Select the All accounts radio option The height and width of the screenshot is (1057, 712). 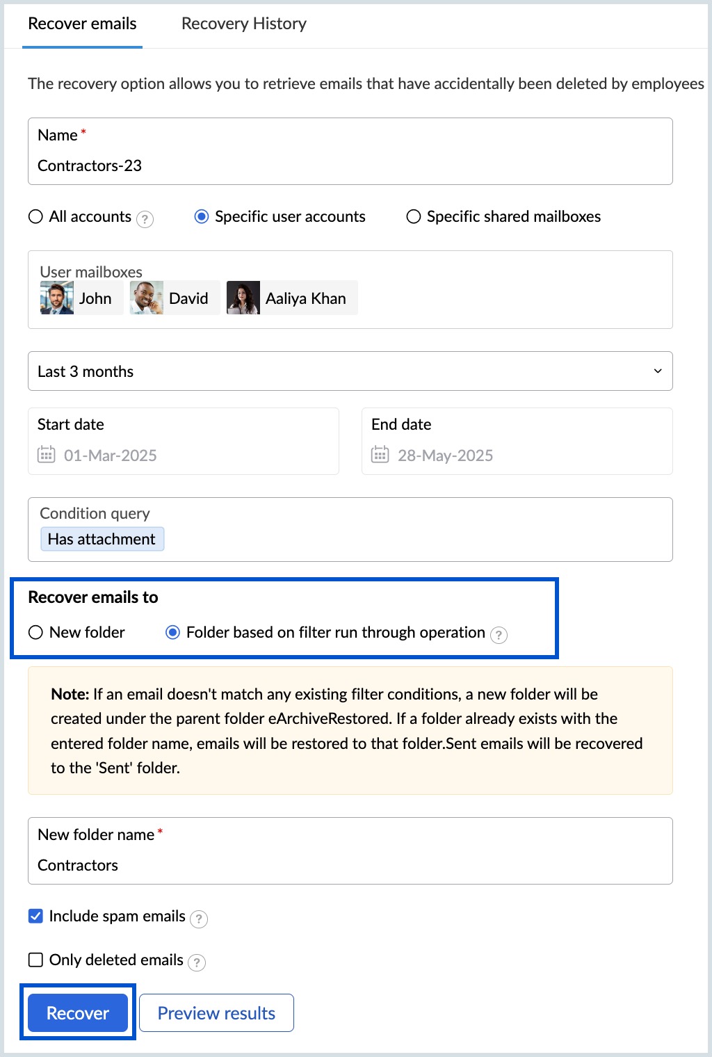tap(35, 216)
